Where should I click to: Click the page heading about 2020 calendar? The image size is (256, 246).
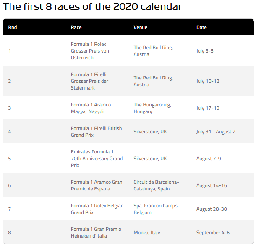pos(92,7)
